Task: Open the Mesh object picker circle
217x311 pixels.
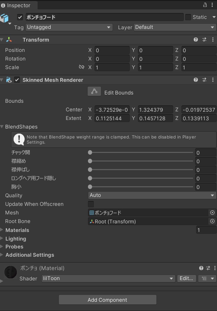Action: (x=212, y=213)
